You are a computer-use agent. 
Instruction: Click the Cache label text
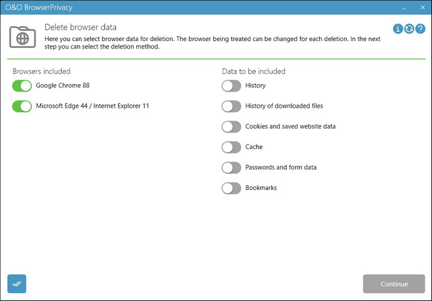[x=254, y=147]
